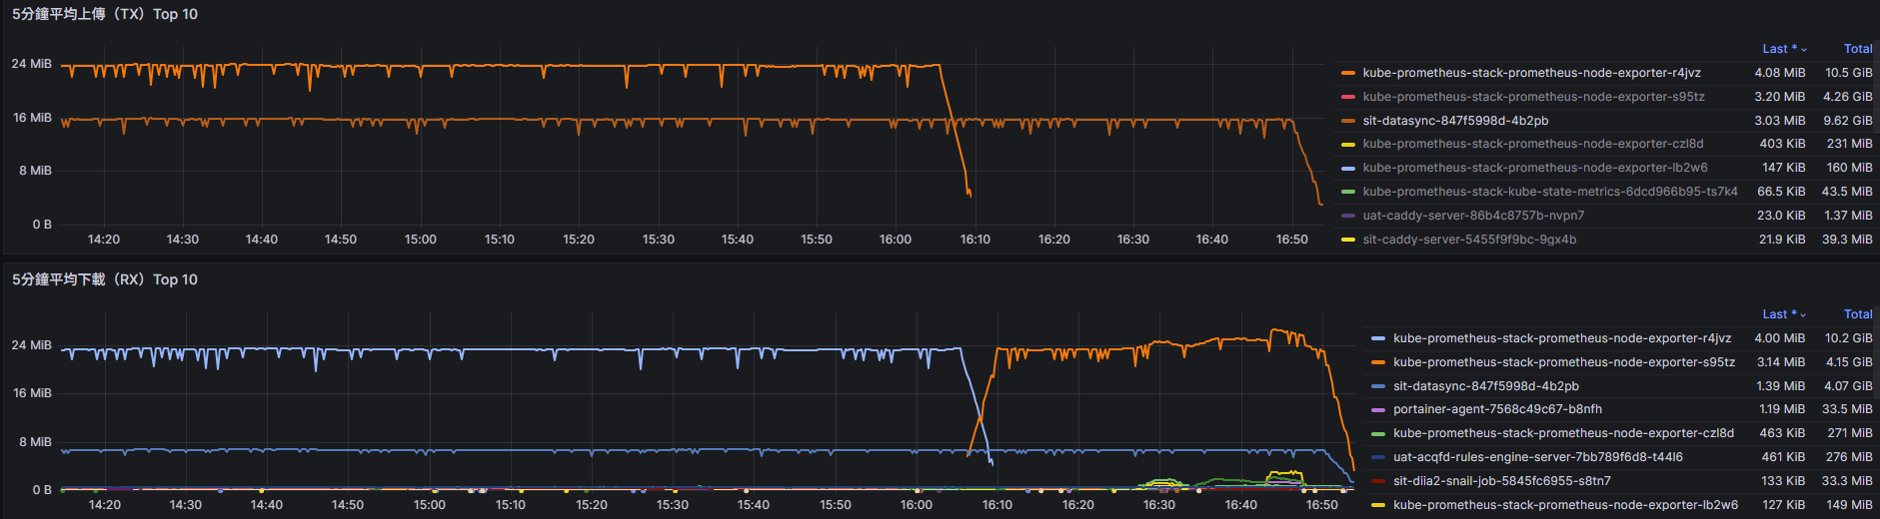The width and height of the screenshot is (1880, 519).
Task: Open the 5分鐘平均下載 (RX) Top 10 panel menu
Action: coord(105,279)
